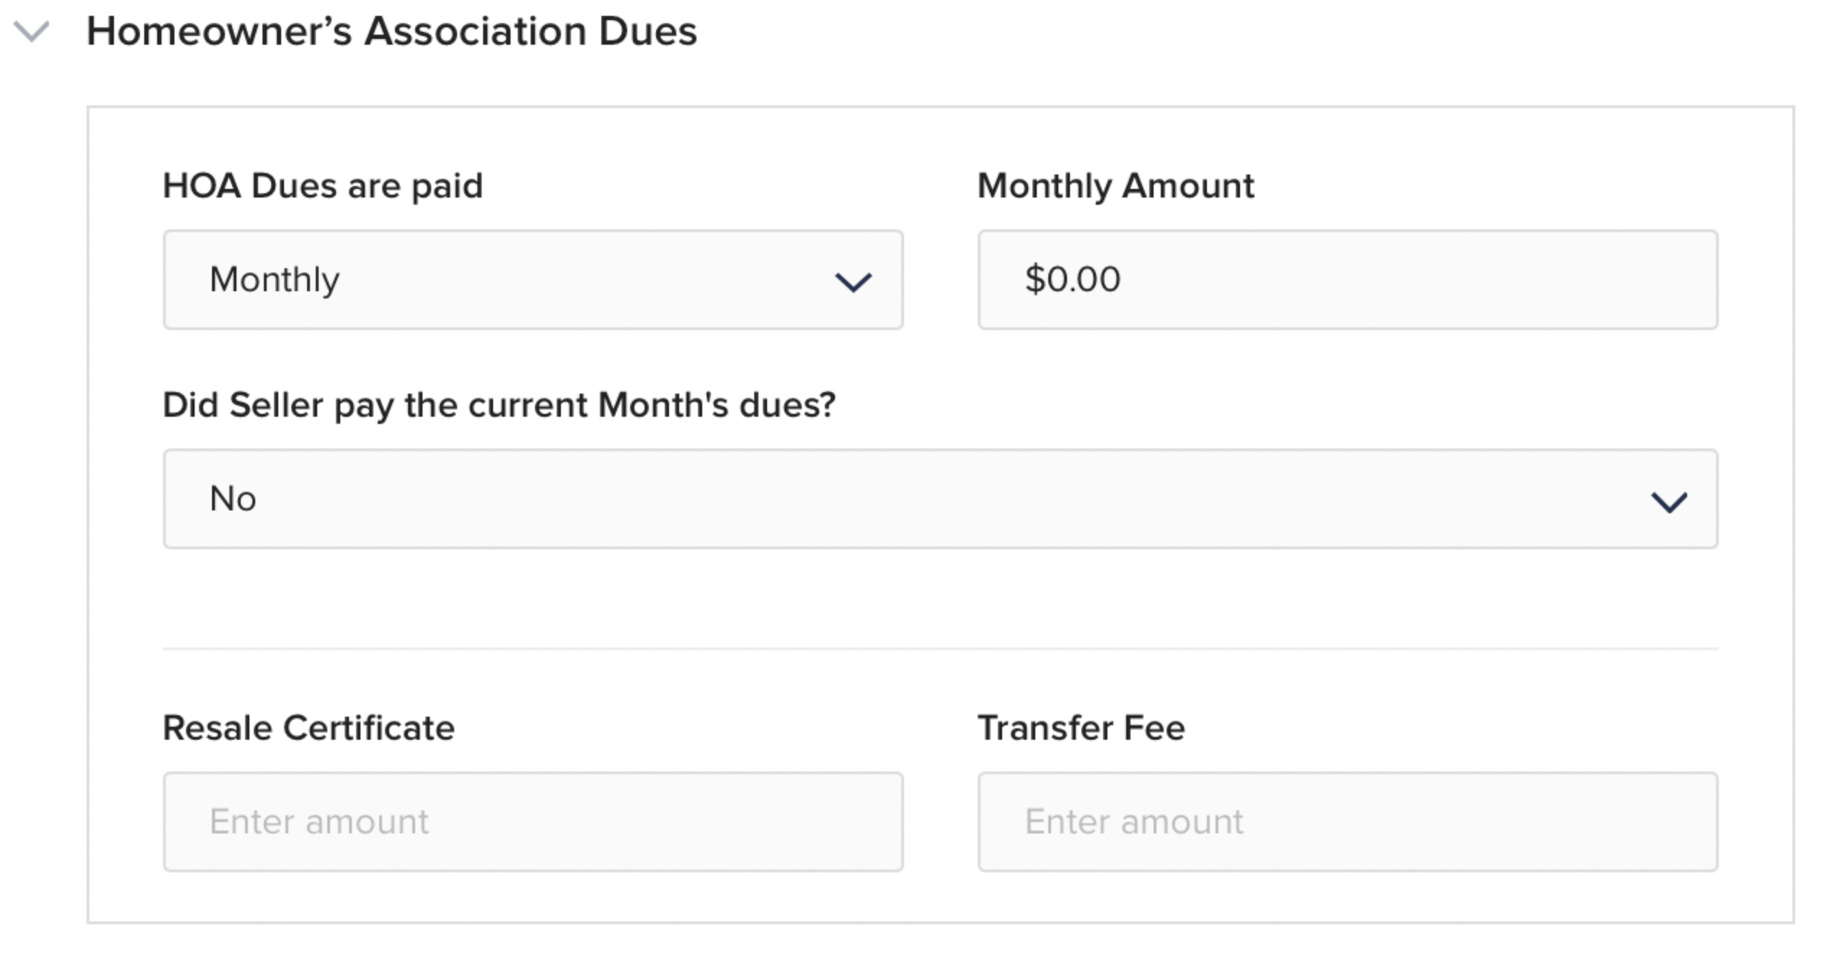Focus the Monthly Amount input field
1827x956 pixels.
tap(1347, 280)
